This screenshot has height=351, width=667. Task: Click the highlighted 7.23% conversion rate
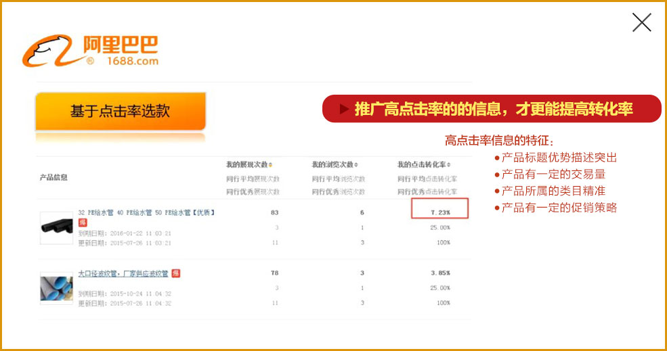[440, 212]
